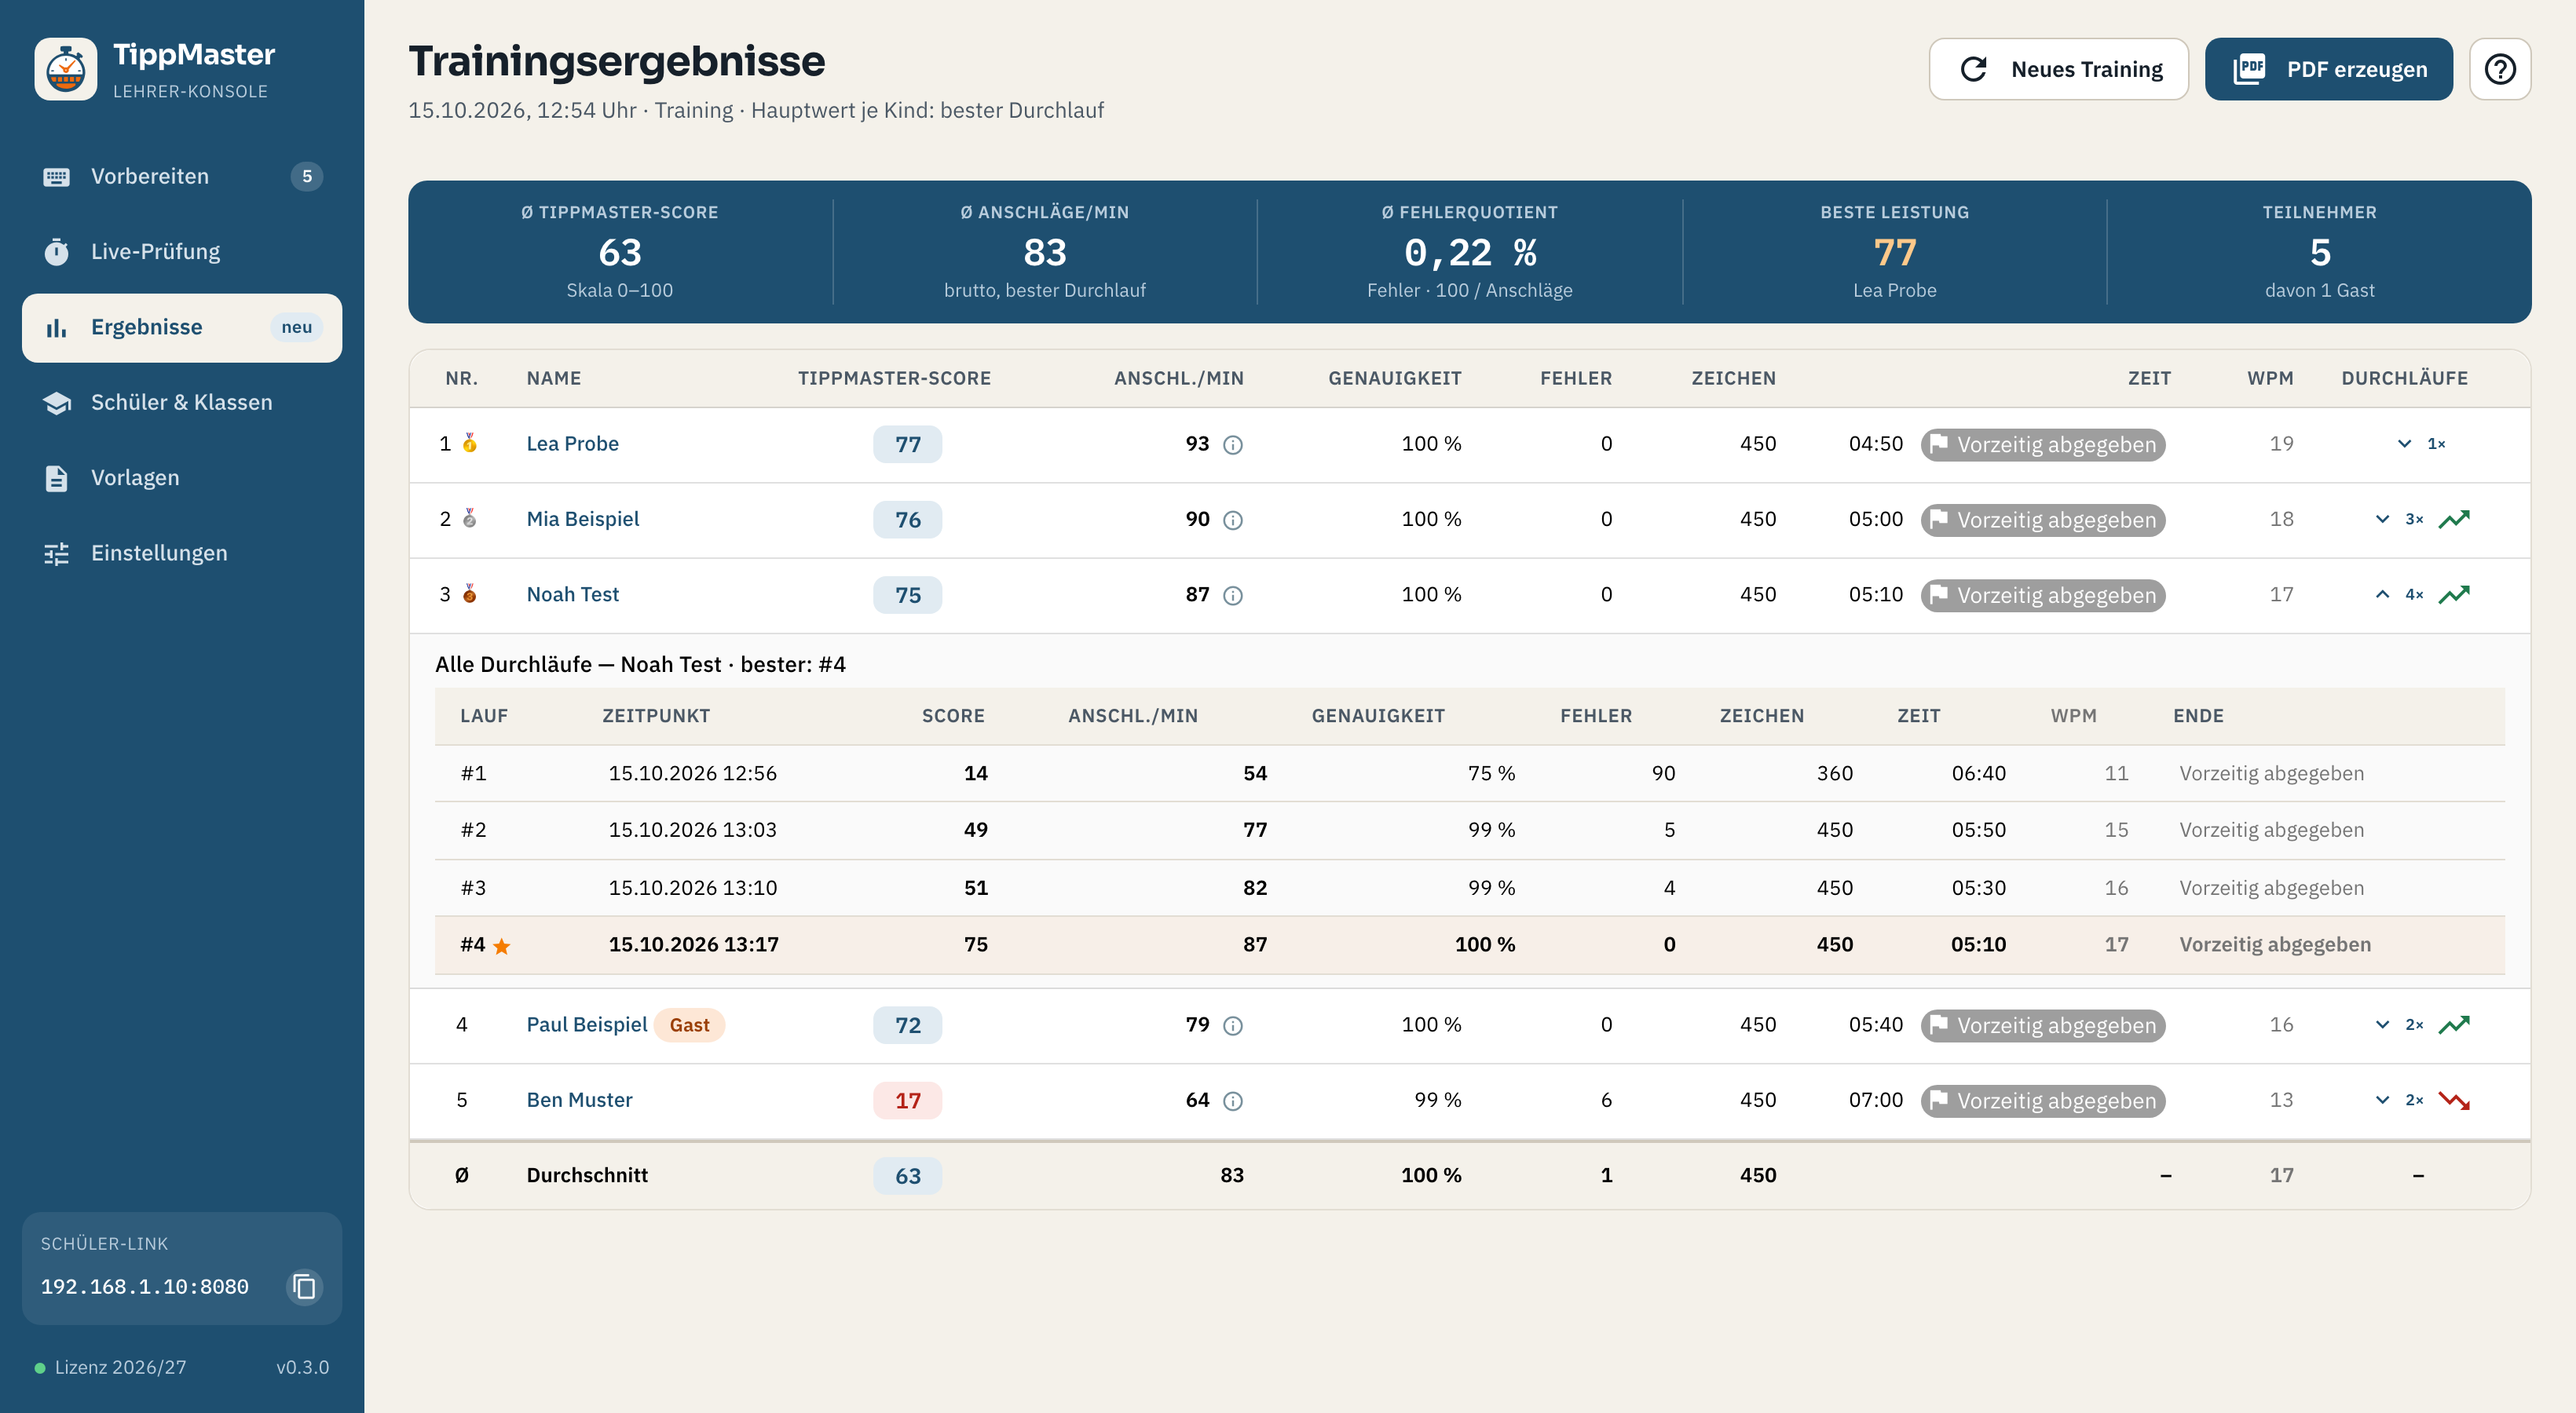This screenshot has height=1413, width=2576.
Task: Click the downward trend icon for Ben Muster
Action: coord(2454,1101)
